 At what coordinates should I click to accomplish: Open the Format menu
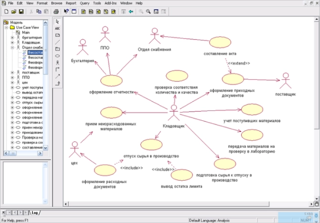pyautogui.click(x=42, y=3)
